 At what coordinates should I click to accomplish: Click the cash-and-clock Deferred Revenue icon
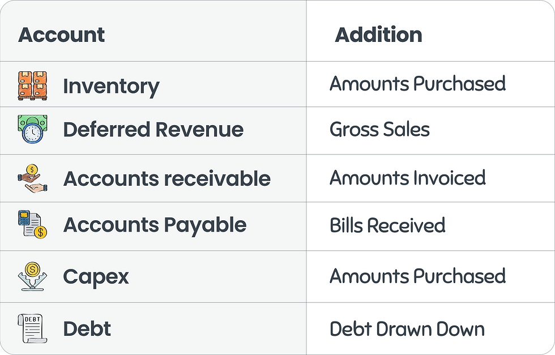32,129
